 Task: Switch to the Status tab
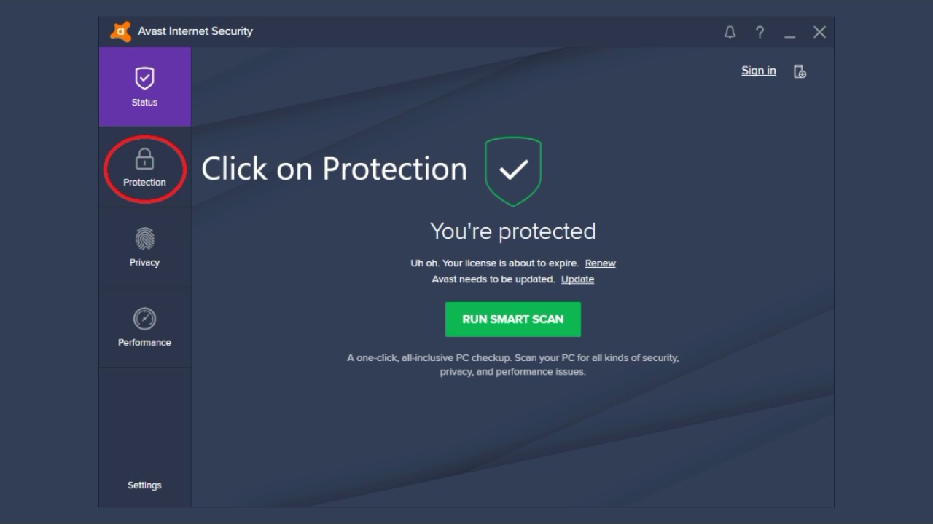(144, 87)
